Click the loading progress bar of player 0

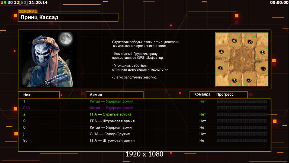(x=242, y=127)
